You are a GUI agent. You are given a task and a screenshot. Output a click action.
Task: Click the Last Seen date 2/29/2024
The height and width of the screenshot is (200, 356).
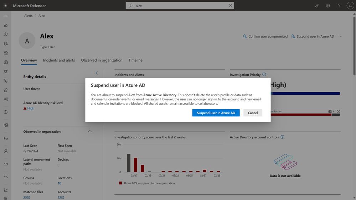point(31,151)
